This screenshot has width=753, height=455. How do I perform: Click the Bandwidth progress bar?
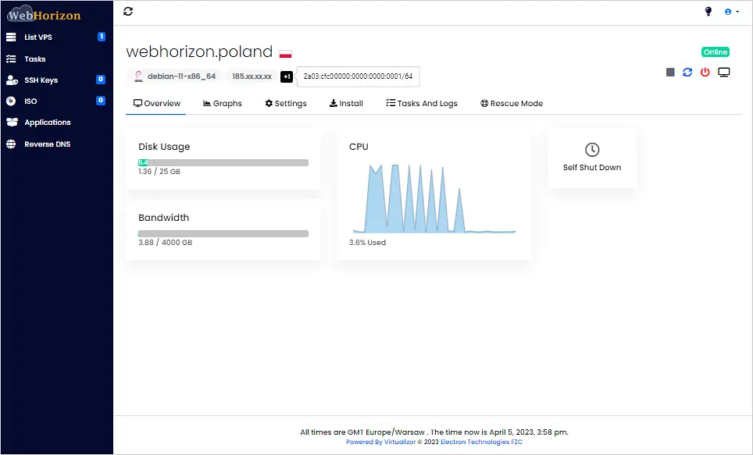click(x=223, y=233)
